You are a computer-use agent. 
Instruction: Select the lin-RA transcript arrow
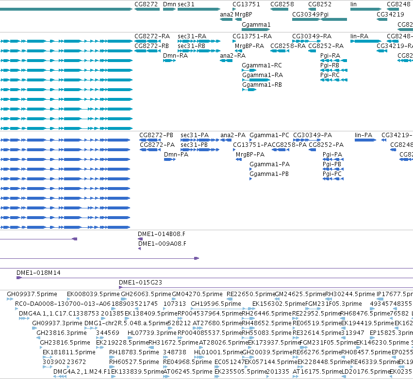(366, 41)
